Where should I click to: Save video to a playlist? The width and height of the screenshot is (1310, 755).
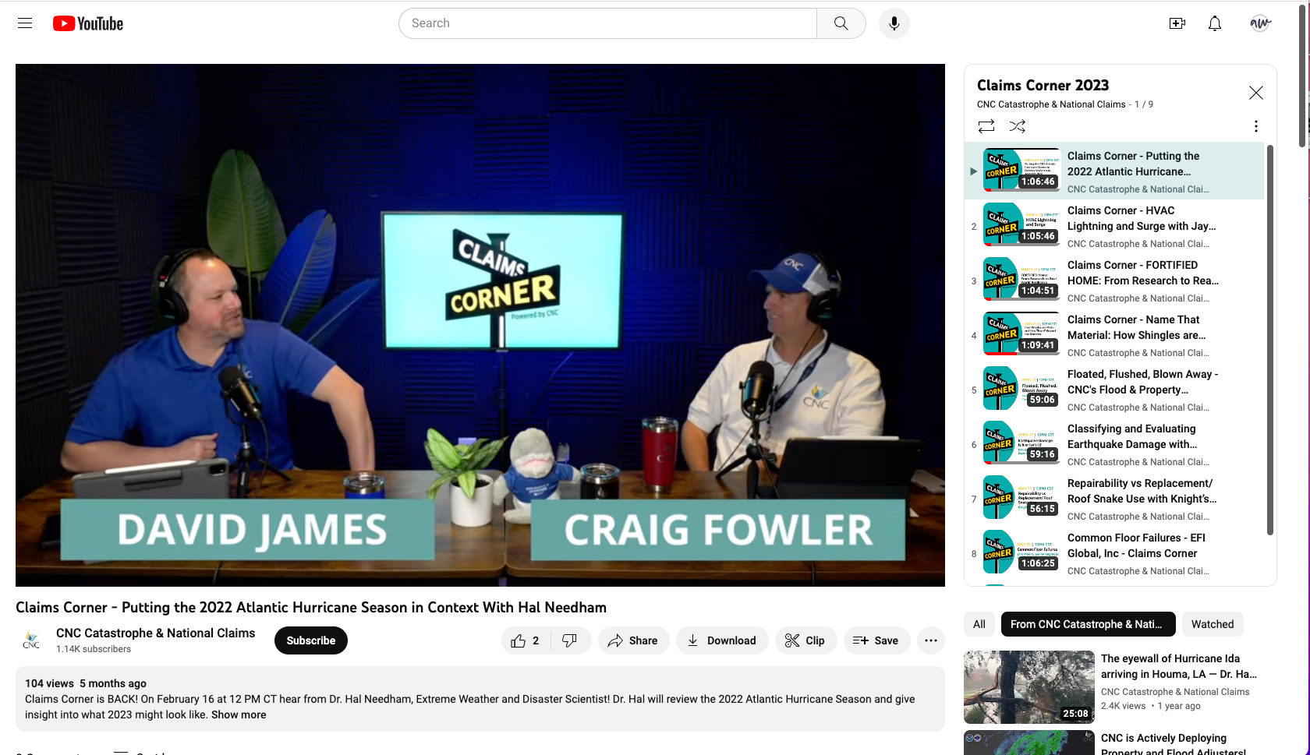(876, 640)
